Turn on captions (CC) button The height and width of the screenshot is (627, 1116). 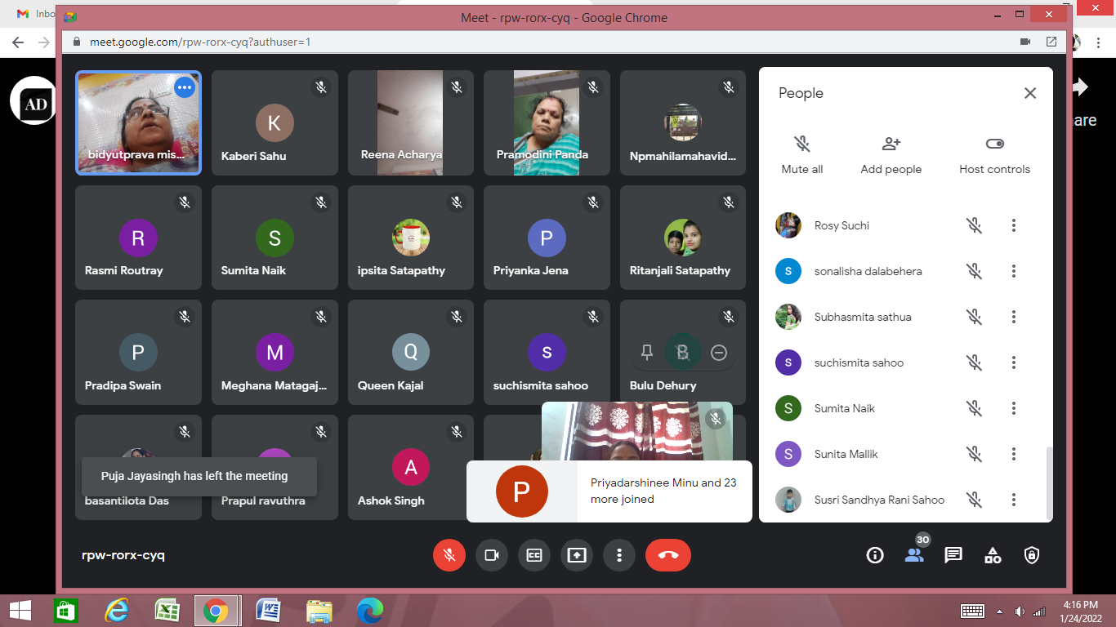533,555
